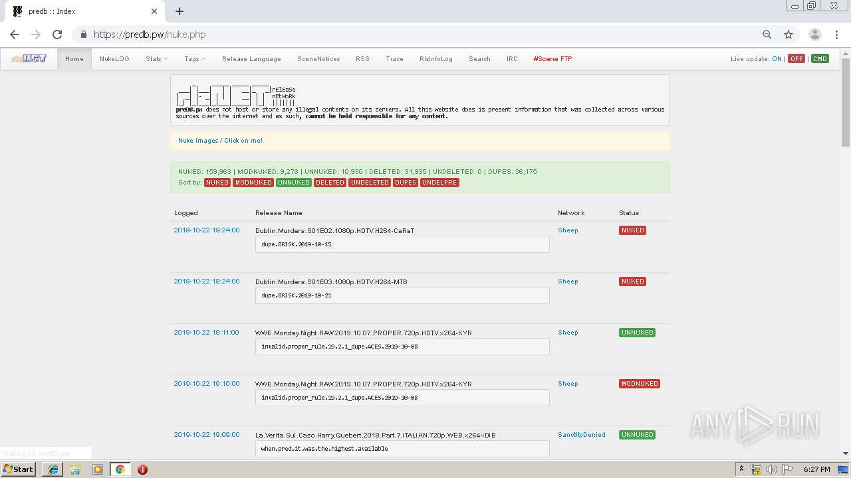The height and width of the screenshot is (478, 851).
Task: Click reason when.pred.it.was.the.highest.available
Action: coord(402,449)
